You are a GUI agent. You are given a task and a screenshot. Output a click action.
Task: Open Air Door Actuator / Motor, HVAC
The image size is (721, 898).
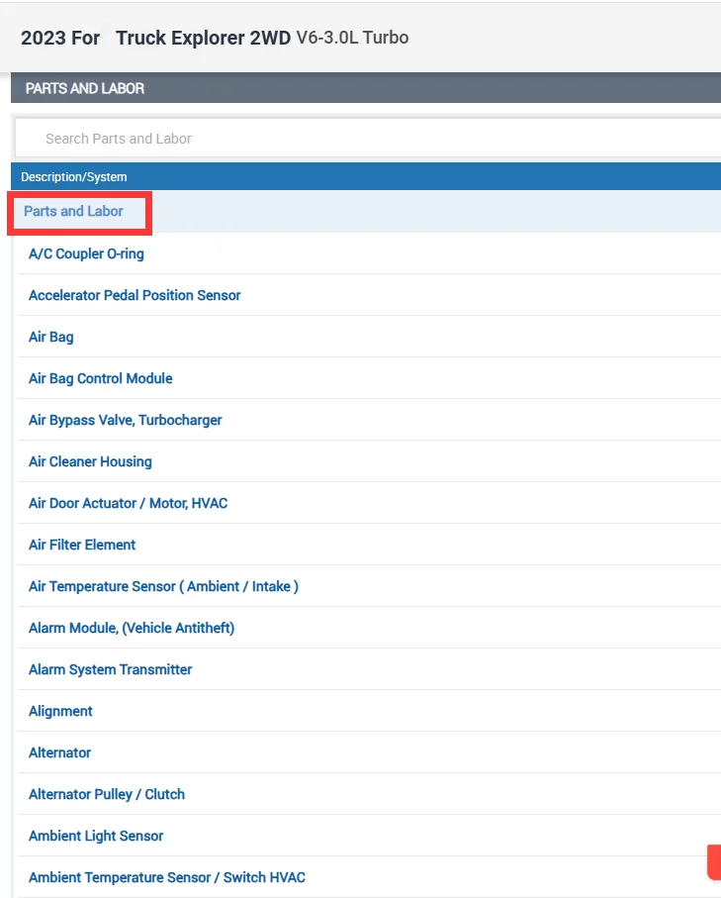[129, 503]
